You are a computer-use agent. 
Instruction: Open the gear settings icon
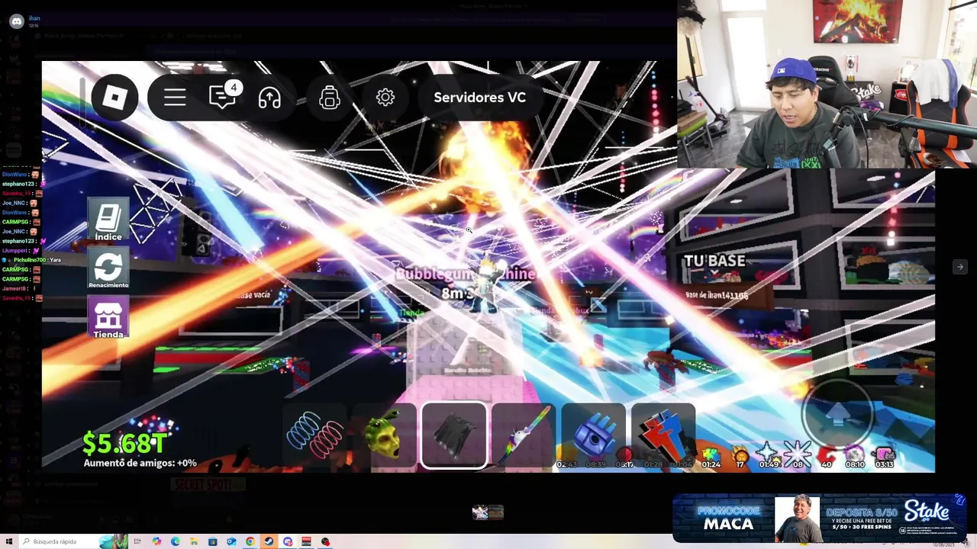click(385, 98)
